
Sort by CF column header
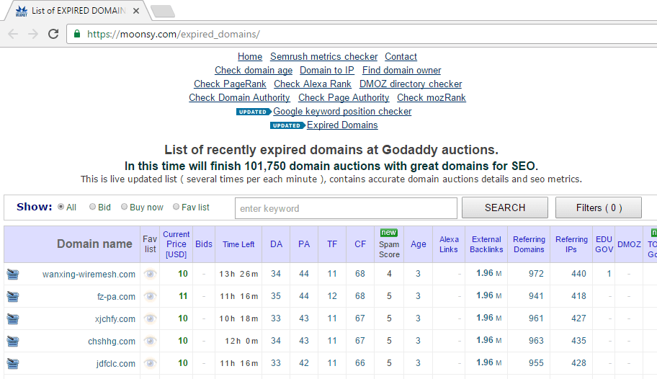click(x=360, y=244)
